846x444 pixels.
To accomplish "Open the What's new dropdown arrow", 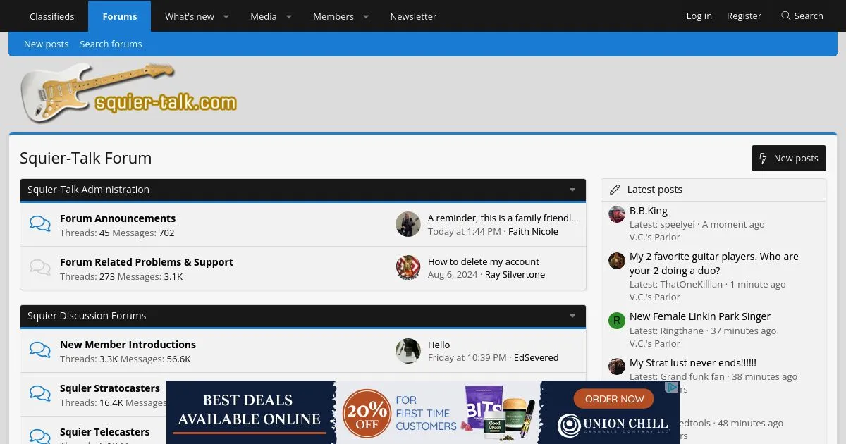I will [x=226, y=16].
